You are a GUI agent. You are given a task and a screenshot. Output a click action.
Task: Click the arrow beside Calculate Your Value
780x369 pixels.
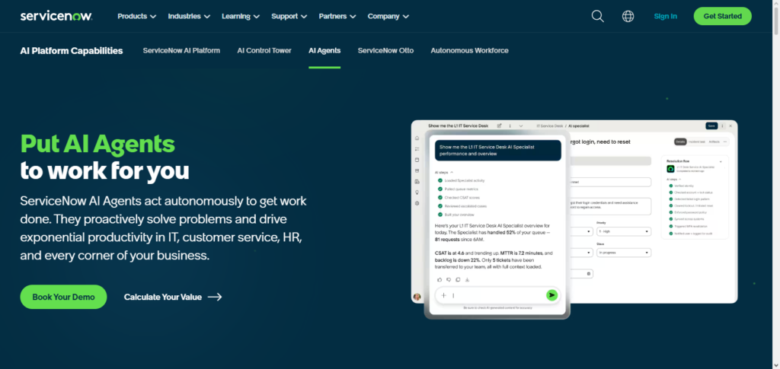click(x=214, y=297)
